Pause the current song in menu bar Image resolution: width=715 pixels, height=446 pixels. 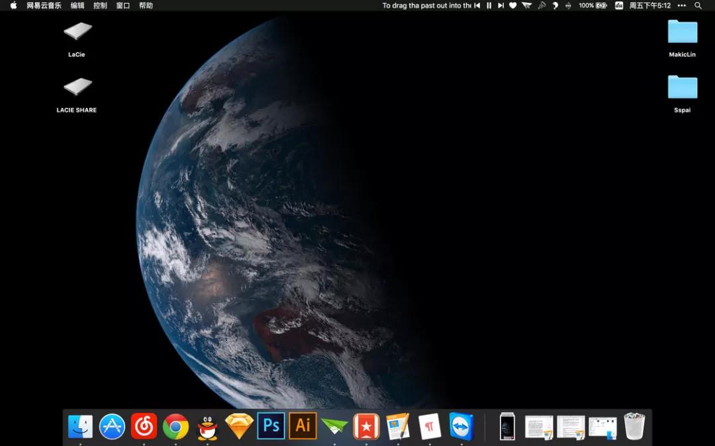click(x=489, y=5)
